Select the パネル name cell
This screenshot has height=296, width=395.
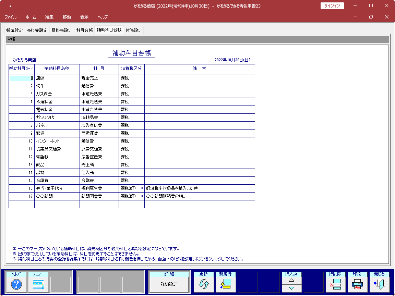tap(57, 125)
